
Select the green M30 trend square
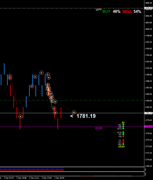(123, 132)
